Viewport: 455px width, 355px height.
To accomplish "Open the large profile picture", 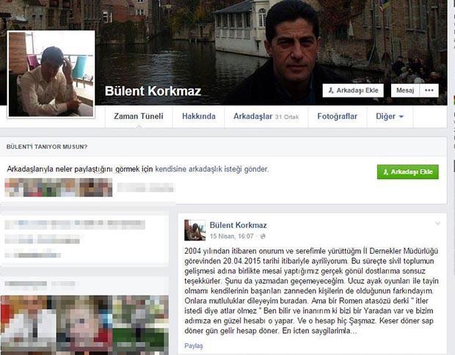I will pos(51,74).
